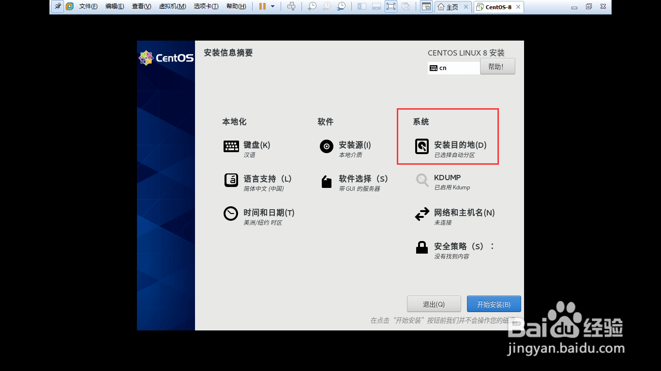Viewport: 661px width, 371px height.
Task: Click the 安装源(I) disc icon
Action: [x=327, y=146]
